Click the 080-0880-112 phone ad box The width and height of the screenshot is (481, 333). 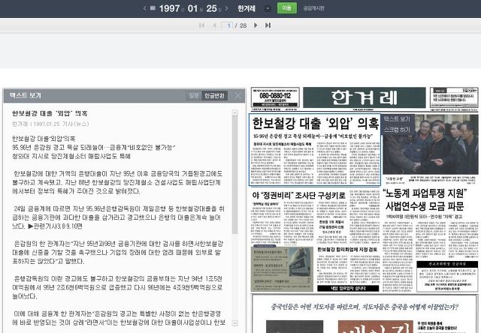[x=275, y=97]
